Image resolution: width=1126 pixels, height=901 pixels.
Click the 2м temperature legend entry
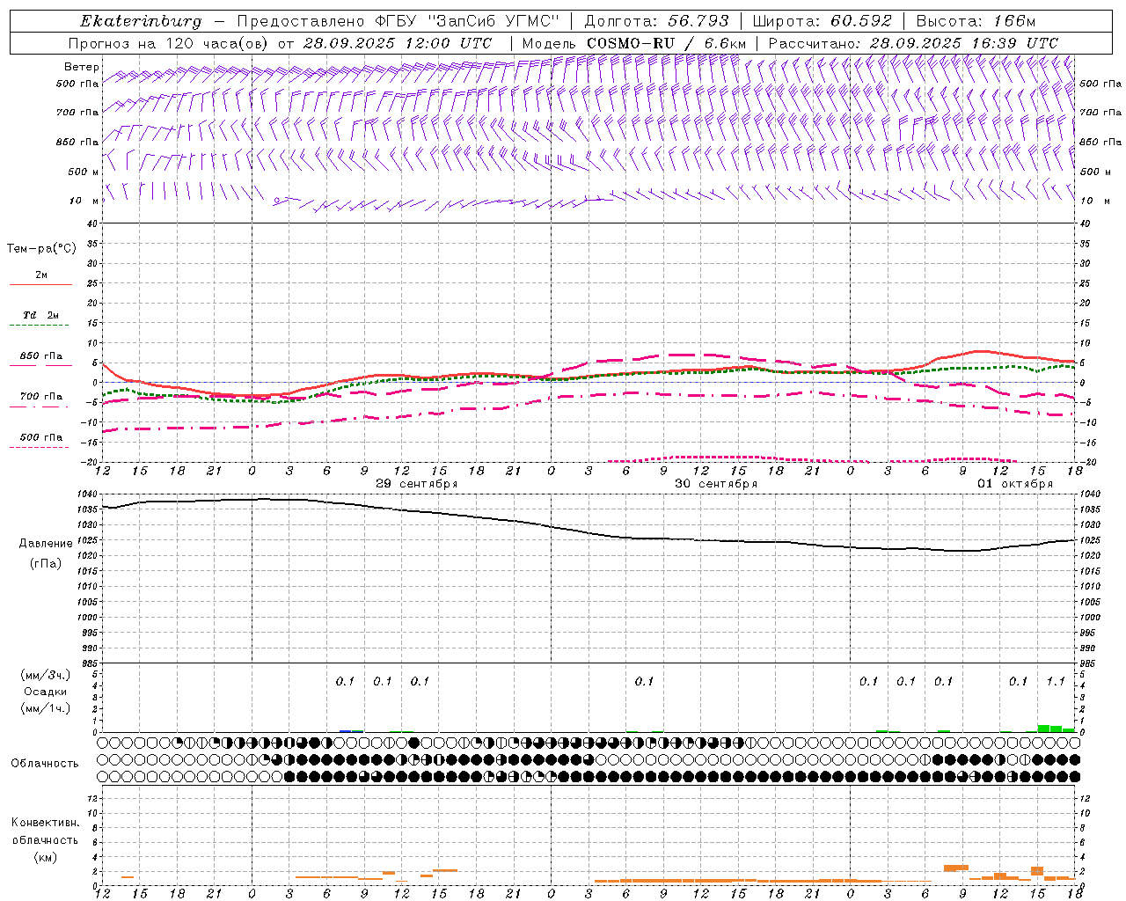click(41, 275)
